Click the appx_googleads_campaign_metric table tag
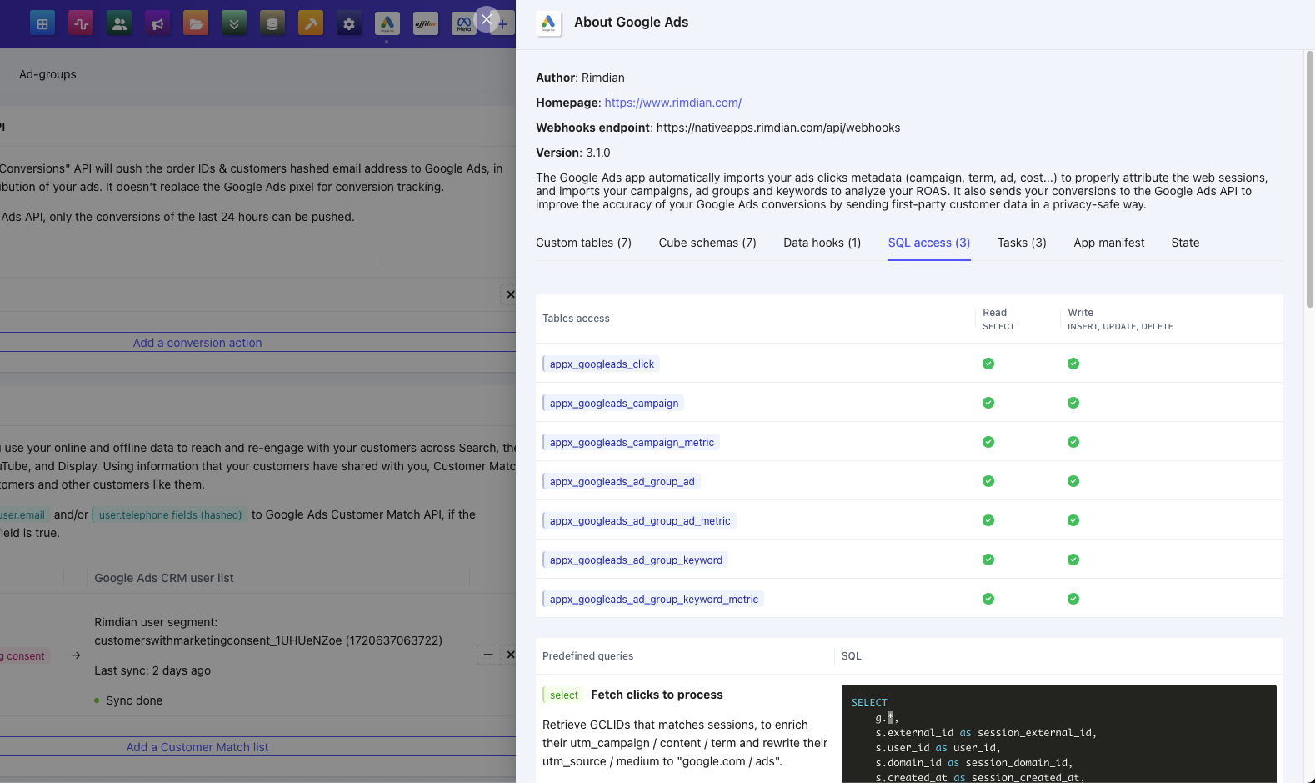Viewport: 1315px width, 783px height. click(x=631, y=442)
